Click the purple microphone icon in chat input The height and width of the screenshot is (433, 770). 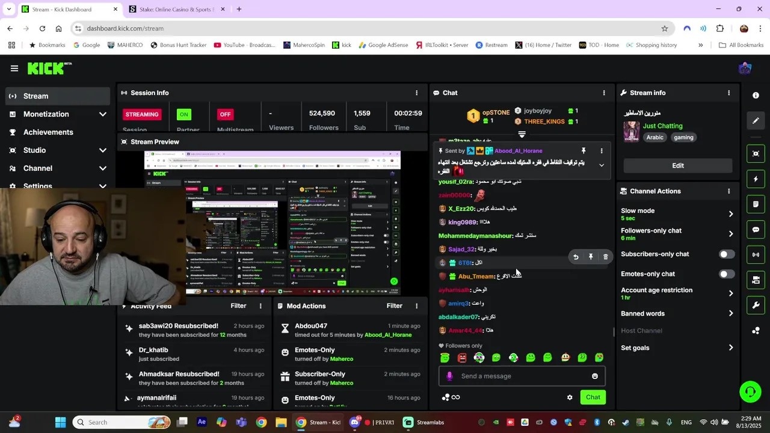[449, 376]
